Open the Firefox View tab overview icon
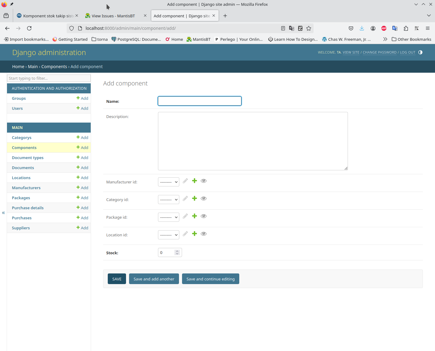 (x=6, y=16)
